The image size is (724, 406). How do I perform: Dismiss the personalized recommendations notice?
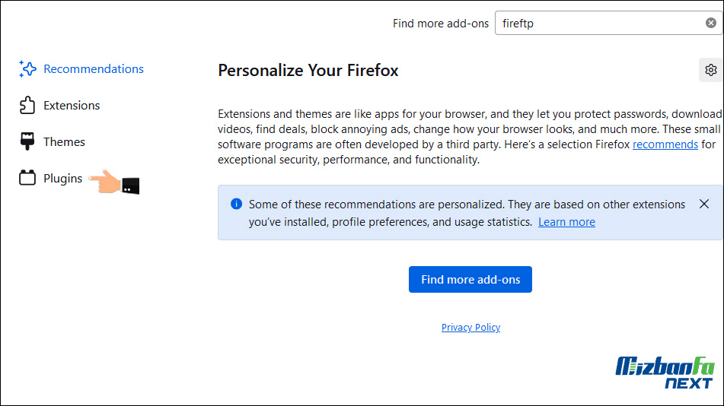click(703, 204)
